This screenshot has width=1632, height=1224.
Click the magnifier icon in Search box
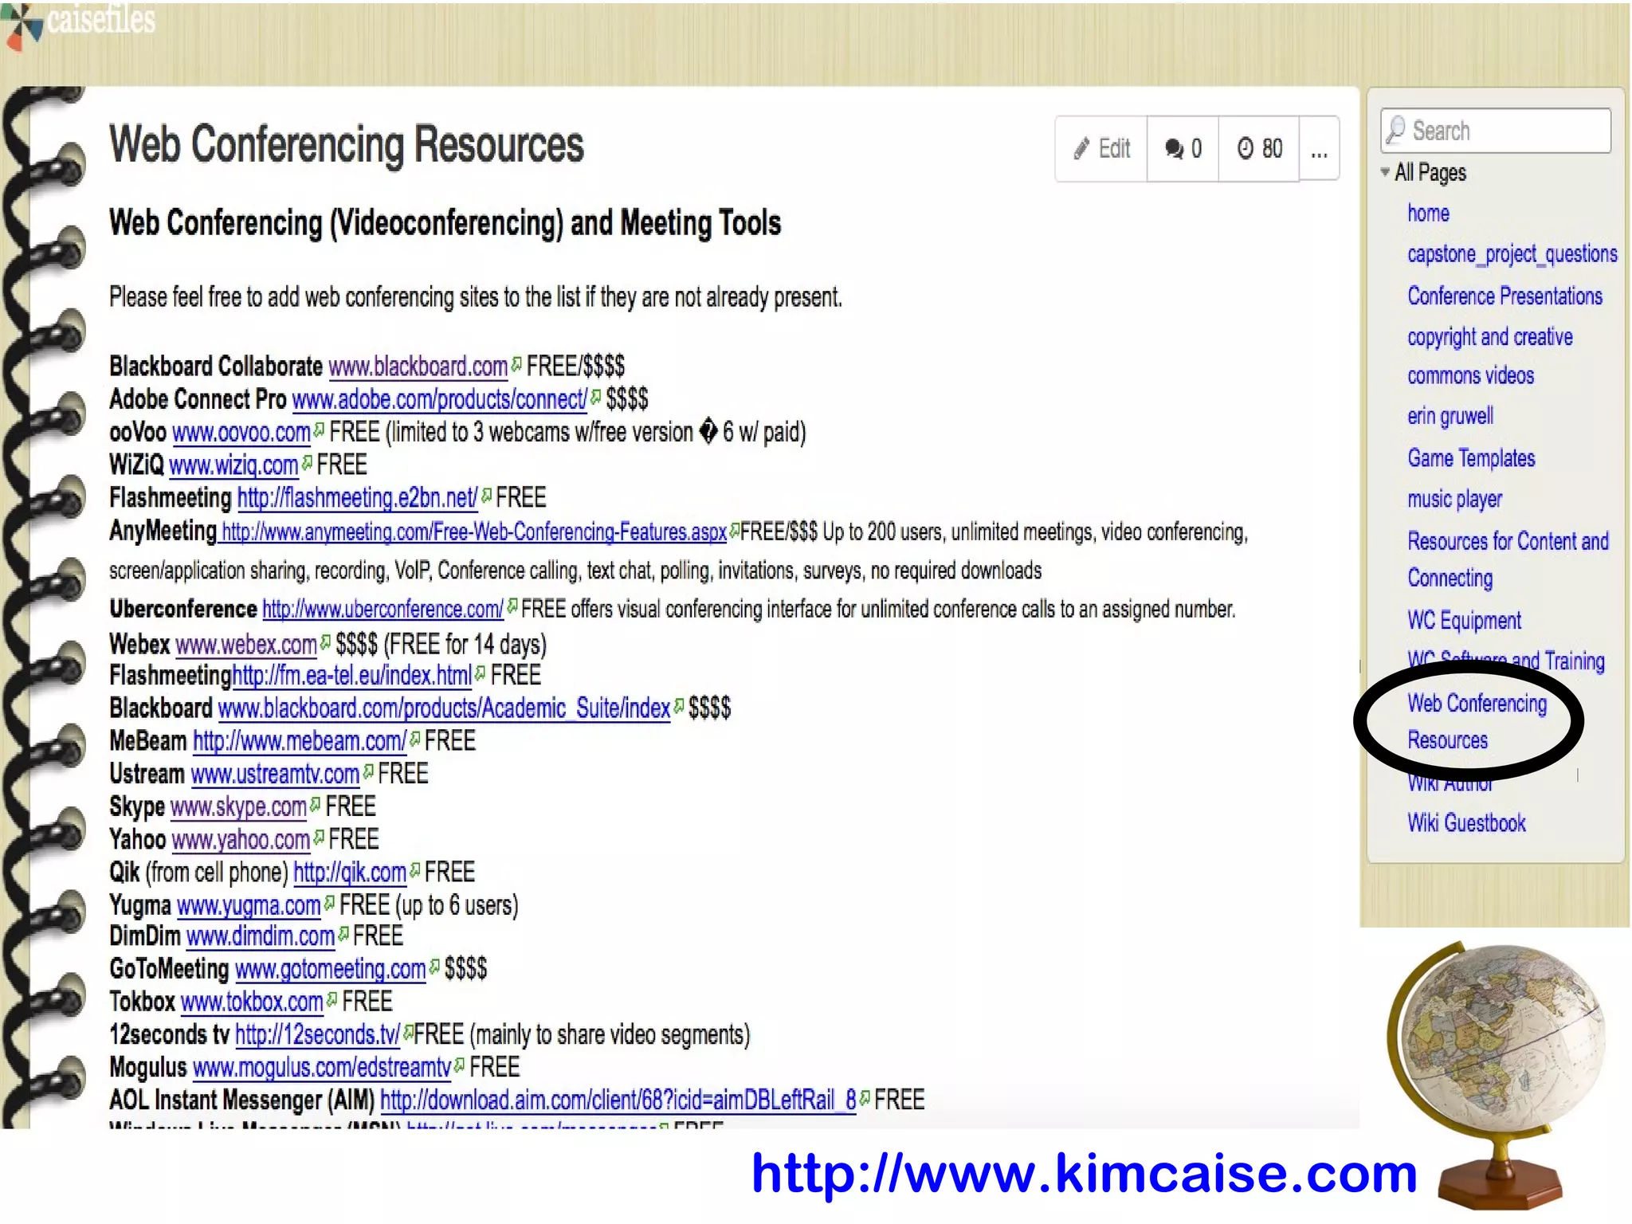1395,130
